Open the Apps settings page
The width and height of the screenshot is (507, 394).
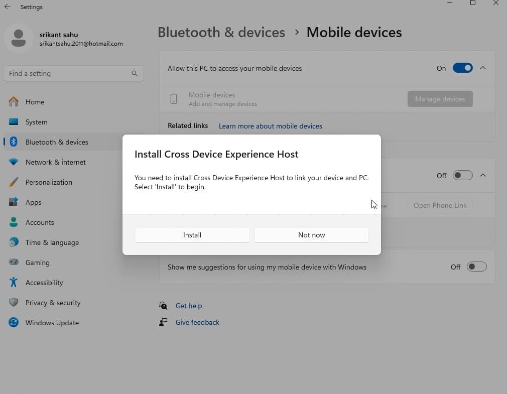[x=34, y=202]
